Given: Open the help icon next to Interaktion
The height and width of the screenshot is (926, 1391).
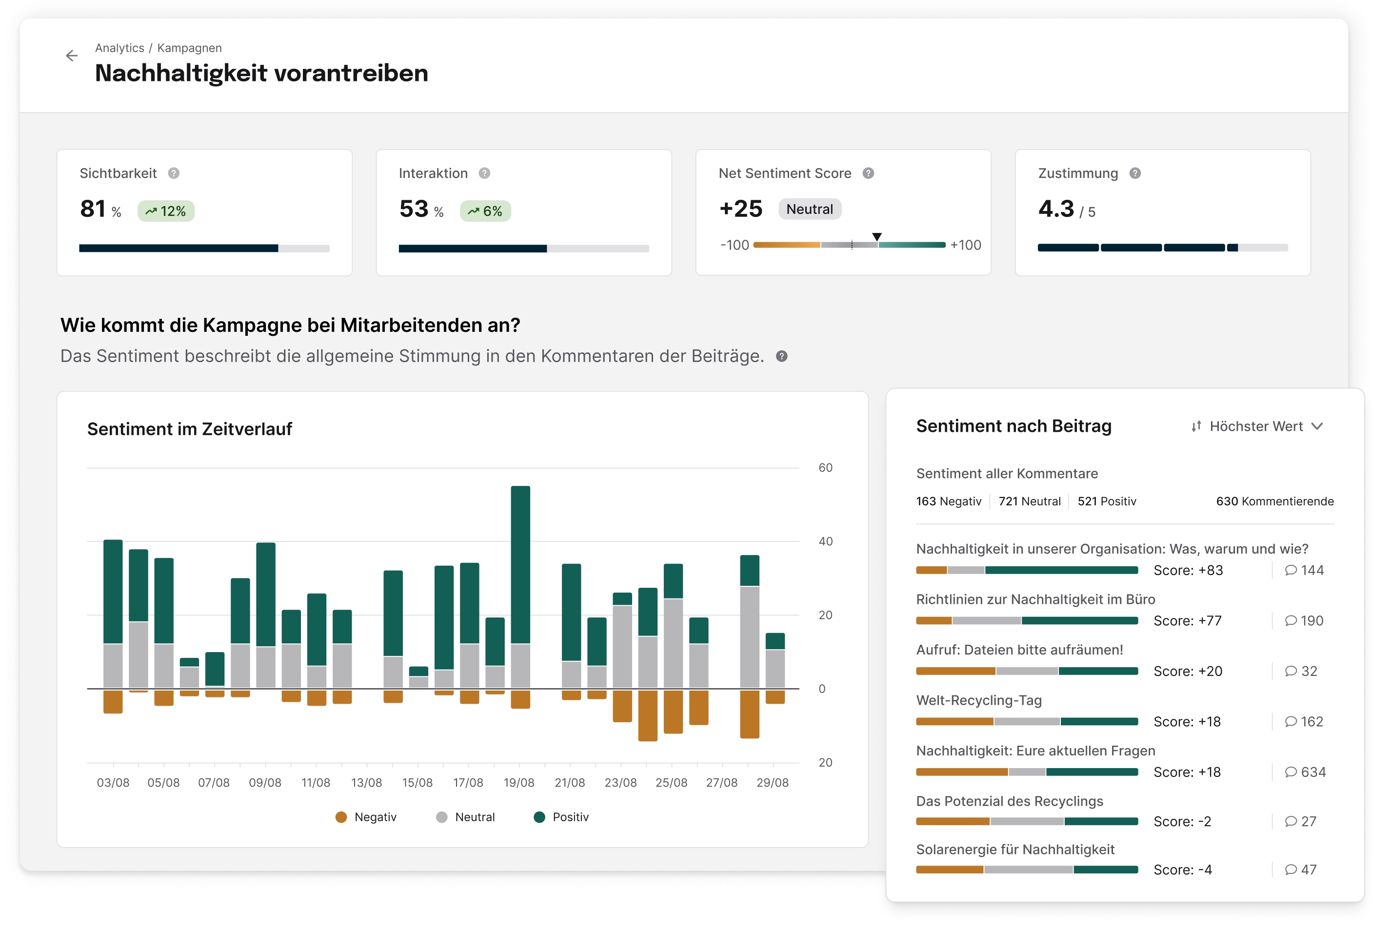Looking at the screenshot, I should (484, 173).
